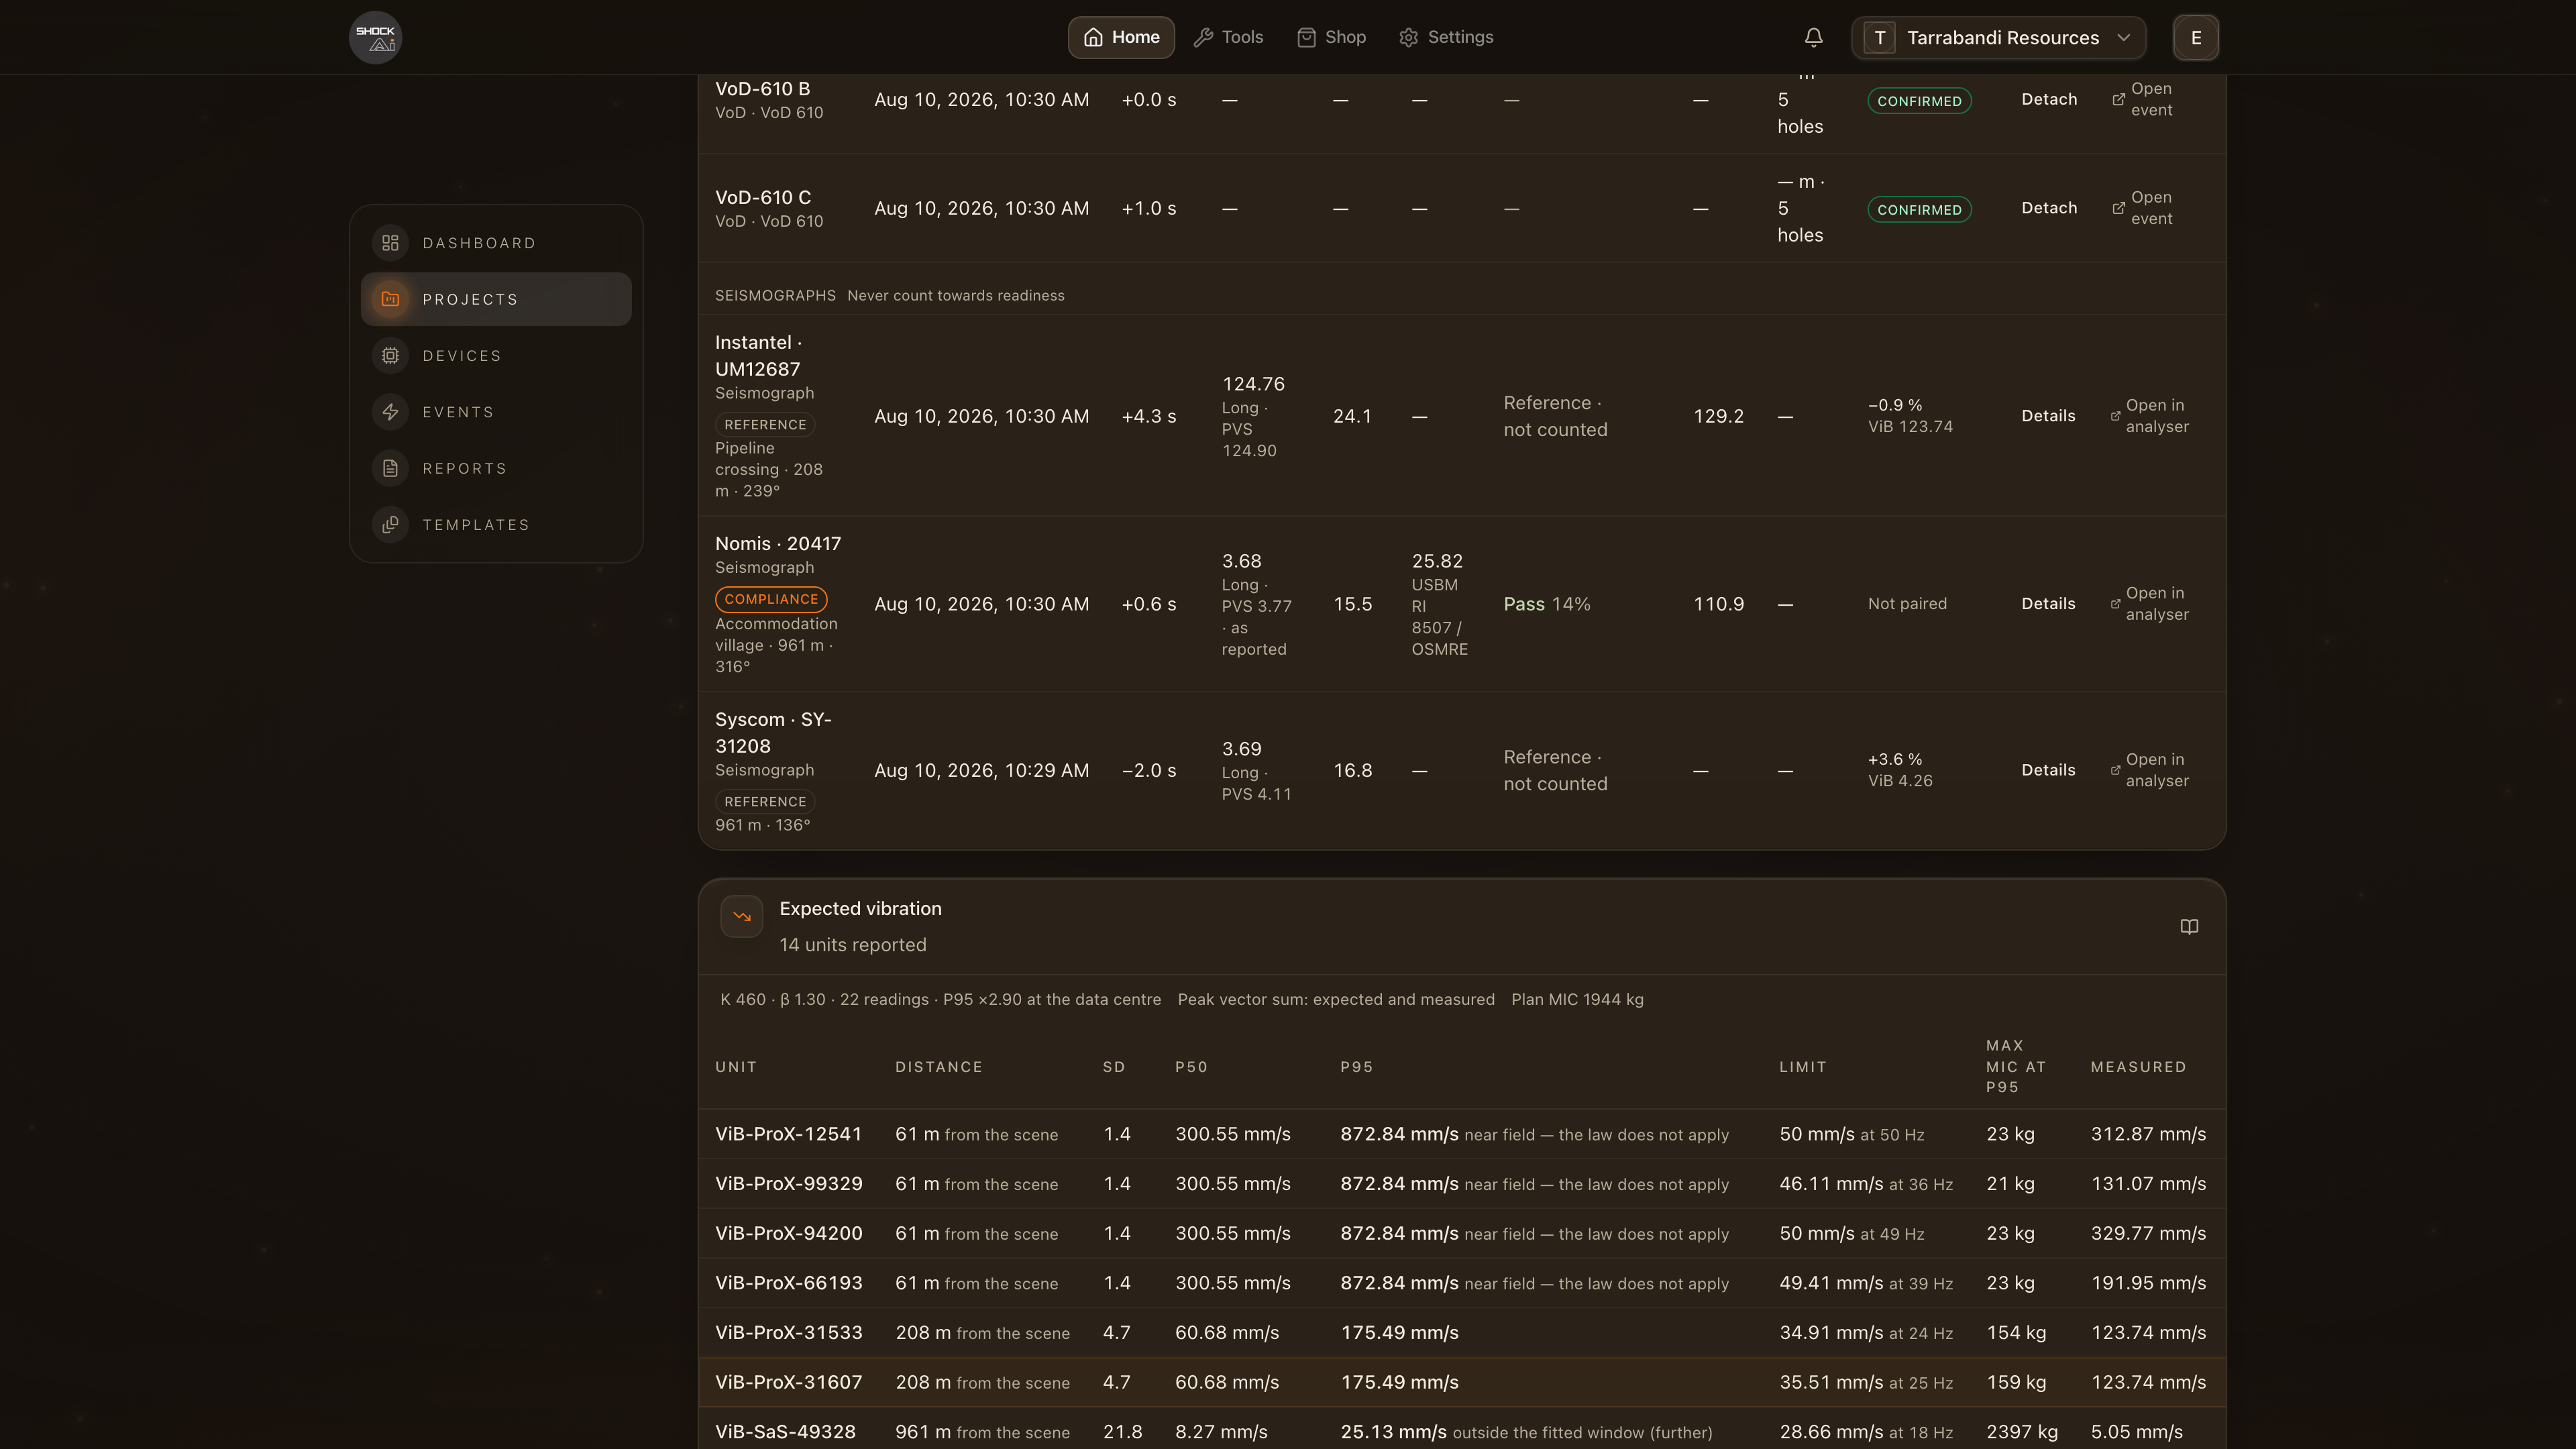This screenshot has height=1449, width=2576.
Task: Expand the Tarrabandi Resources organization dropdown
Action: 1998,37
